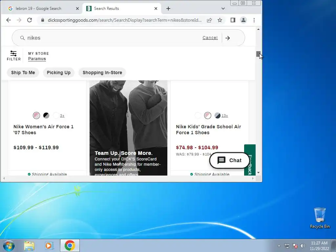Screen dimensions: 336x252
Task: Click the address bar URL
Action: [x=125, y=20]
